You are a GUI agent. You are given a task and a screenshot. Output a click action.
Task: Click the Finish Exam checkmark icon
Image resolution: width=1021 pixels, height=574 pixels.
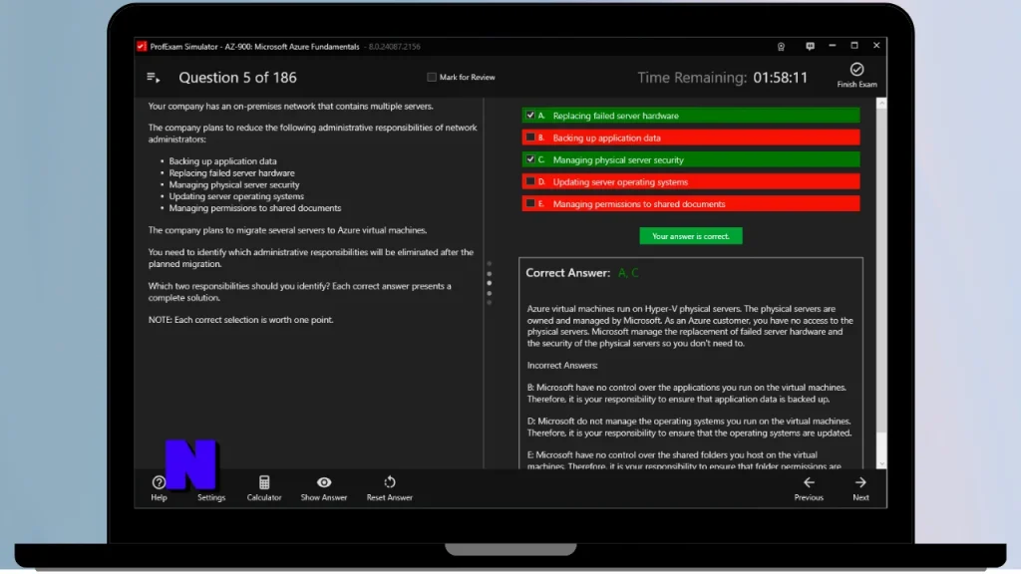pos(856,69)
